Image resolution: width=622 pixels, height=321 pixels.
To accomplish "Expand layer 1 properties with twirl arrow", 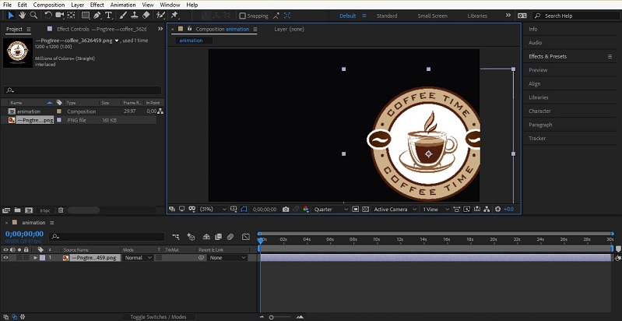I will point(35,257).
